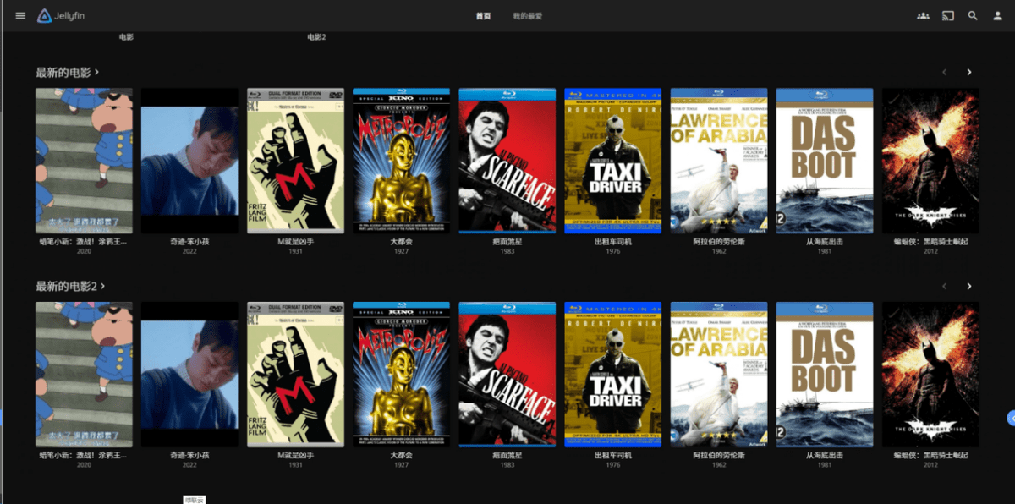The width and height of the screenshot is (1015, 504).
Task: Show next items in 最新的电影2 row
Action: click(969, 287)
